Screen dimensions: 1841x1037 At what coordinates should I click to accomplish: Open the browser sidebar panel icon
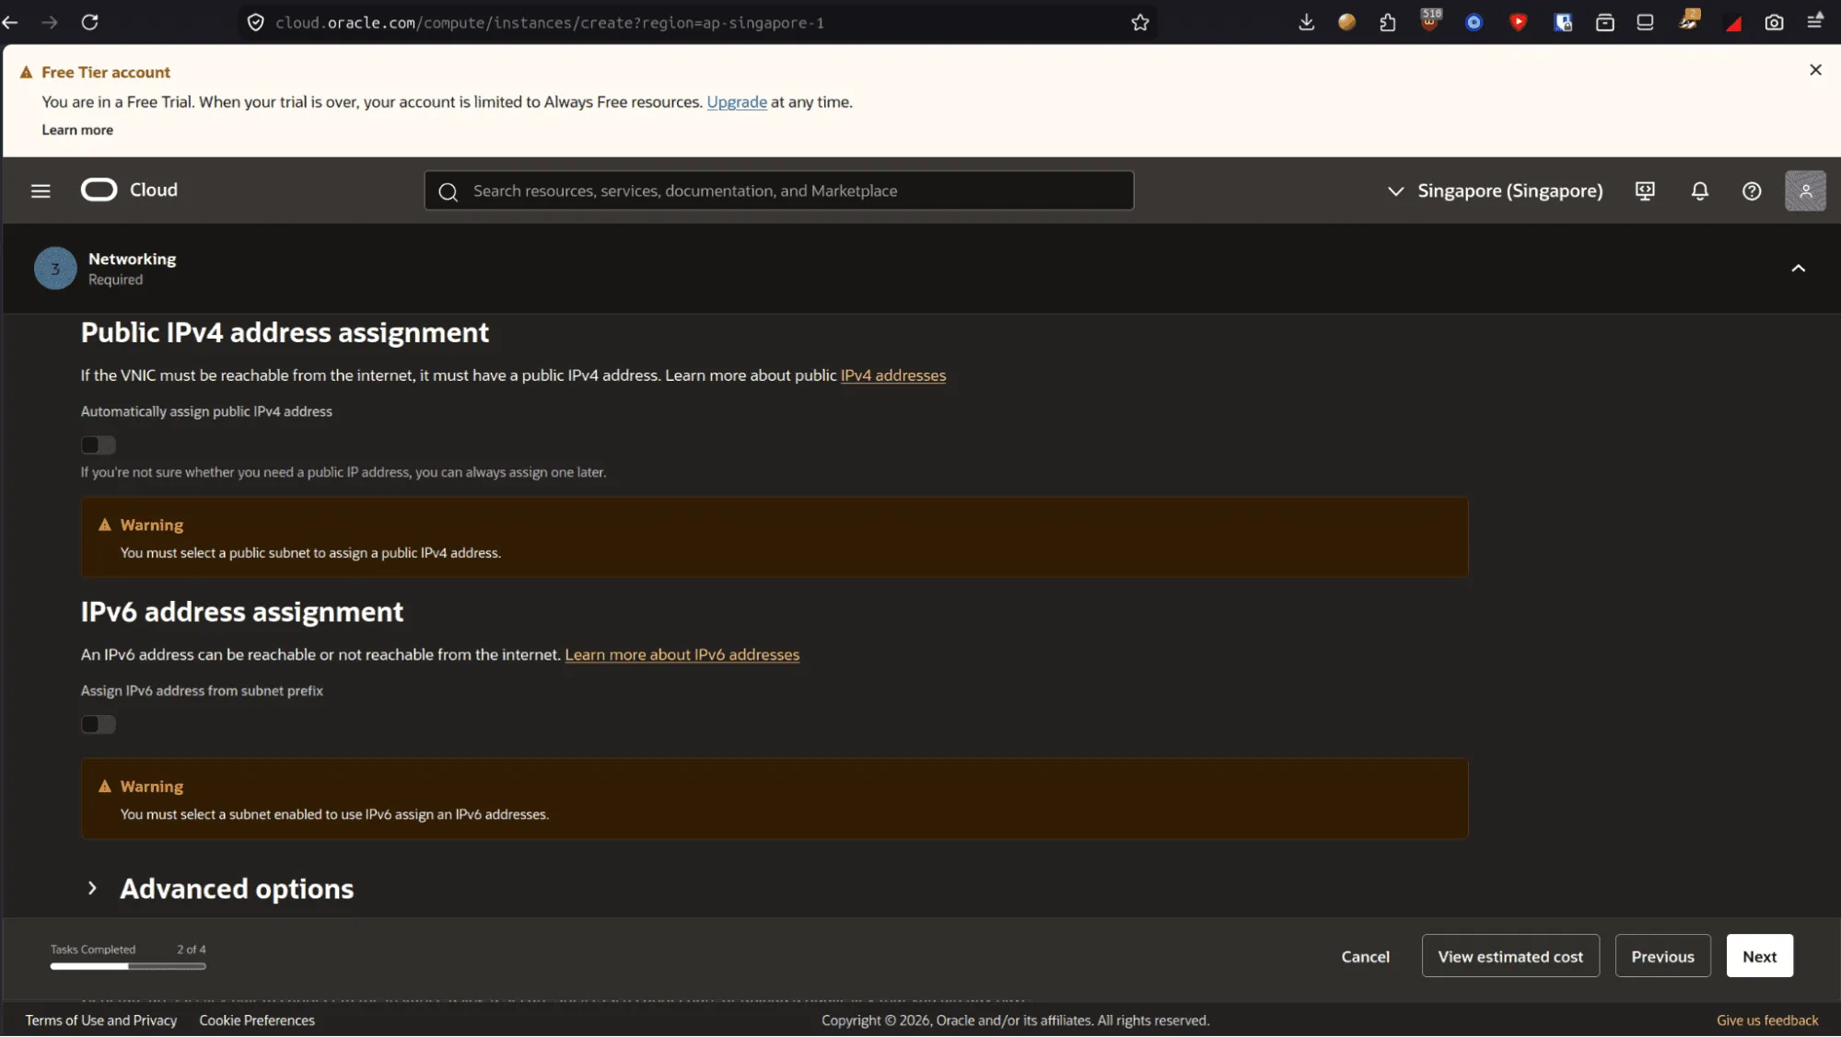point(1645,22)
